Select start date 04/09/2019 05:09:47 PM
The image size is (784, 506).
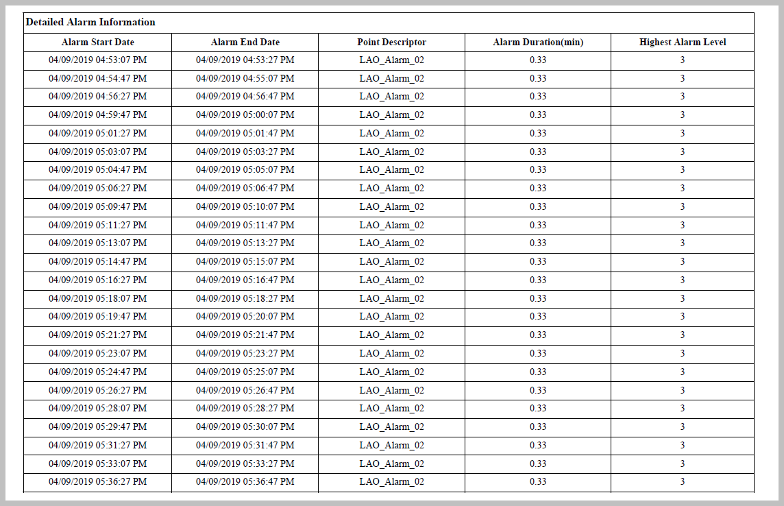[x=97, y=206]
